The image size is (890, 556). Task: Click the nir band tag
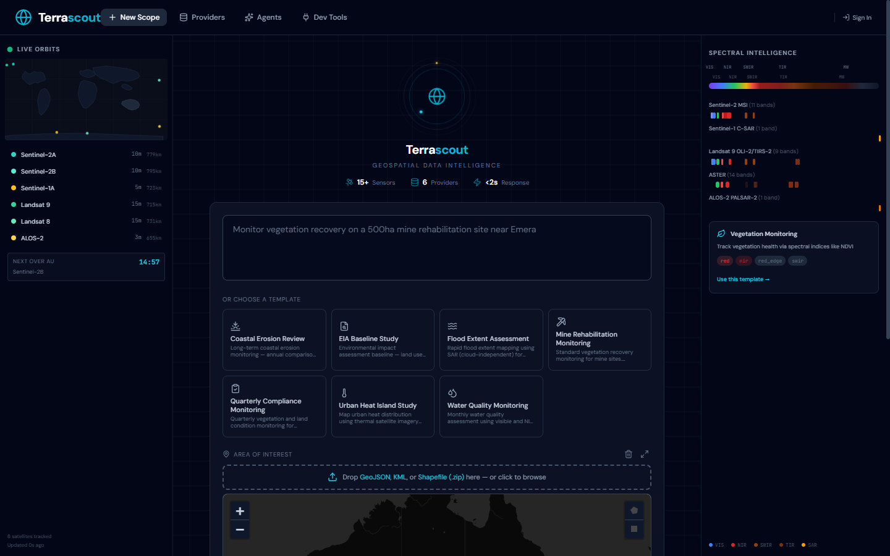pyautogui.click(x=744, y=261)
